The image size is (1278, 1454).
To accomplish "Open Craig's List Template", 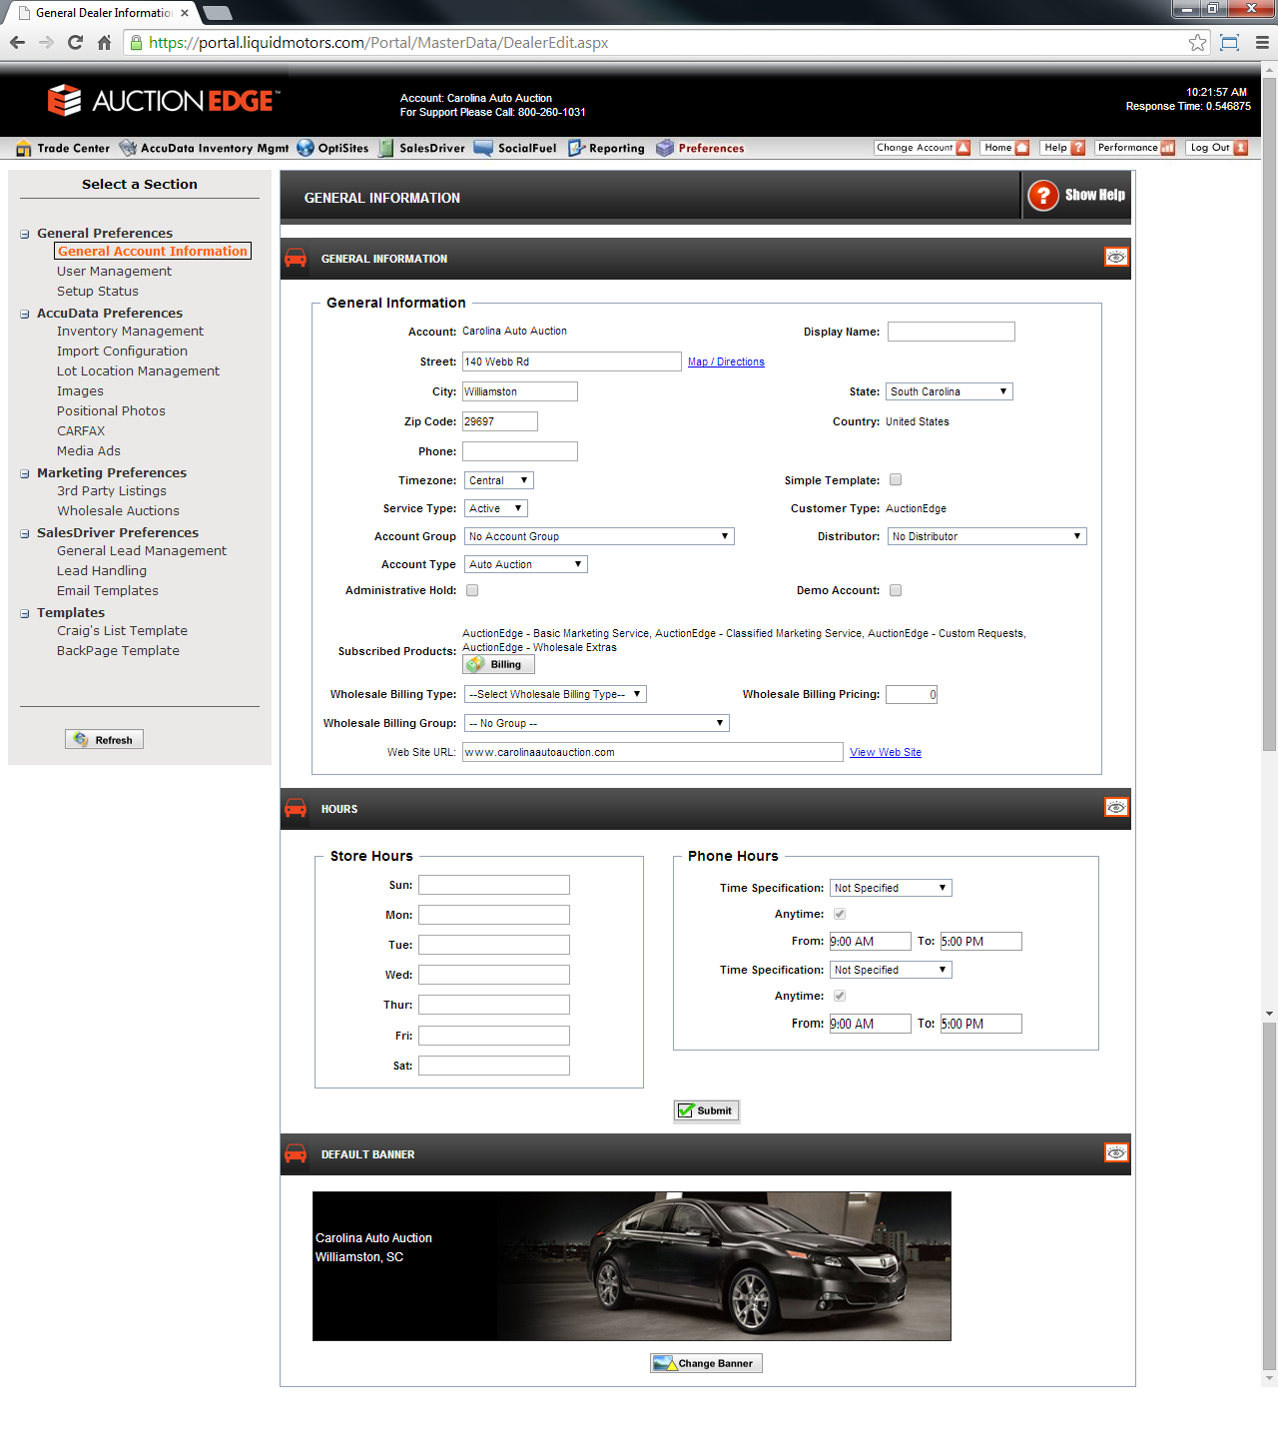I will 122,631.
